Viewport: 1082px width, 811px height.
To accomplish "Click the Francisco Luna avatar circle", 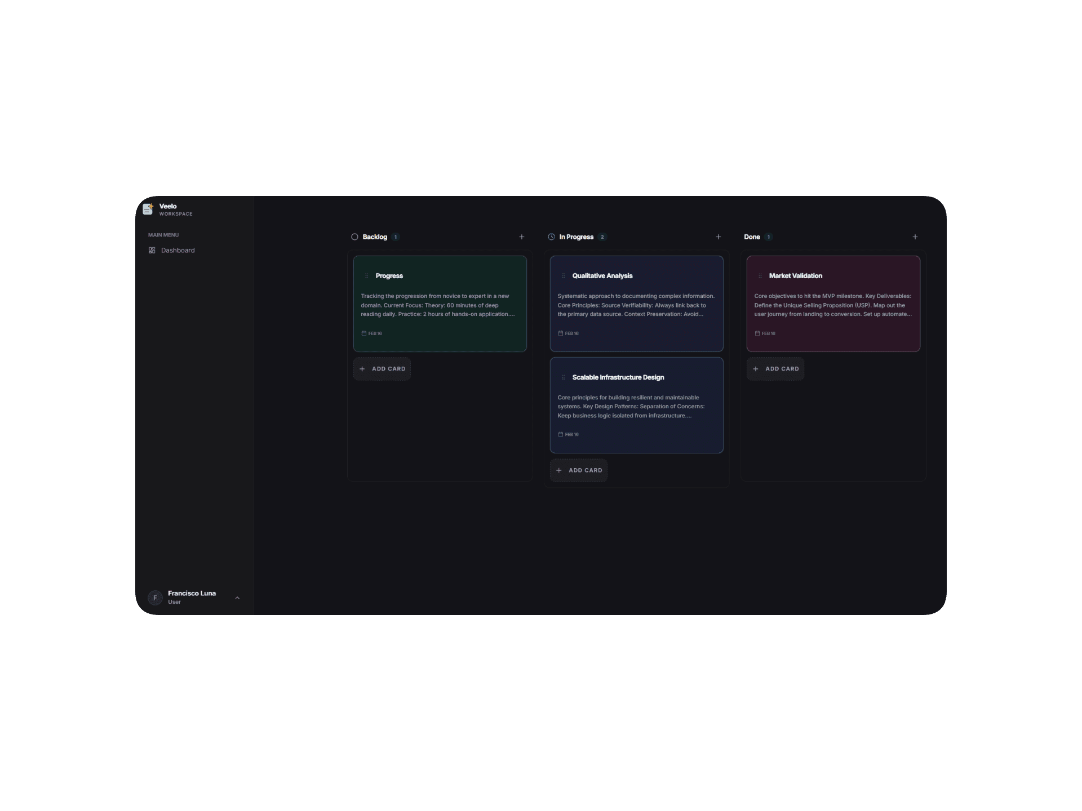I will pyautogui.click(x=155, y=598).
